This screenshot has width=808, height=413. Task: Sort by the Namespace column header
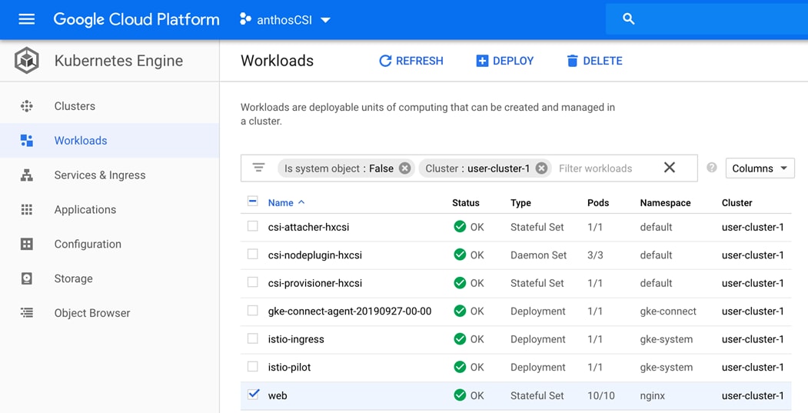pyautogui.click(x=665, y=202)
